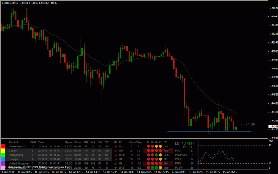Click the red Fx dot in highlighted H4 row

[x=161, y=163]
